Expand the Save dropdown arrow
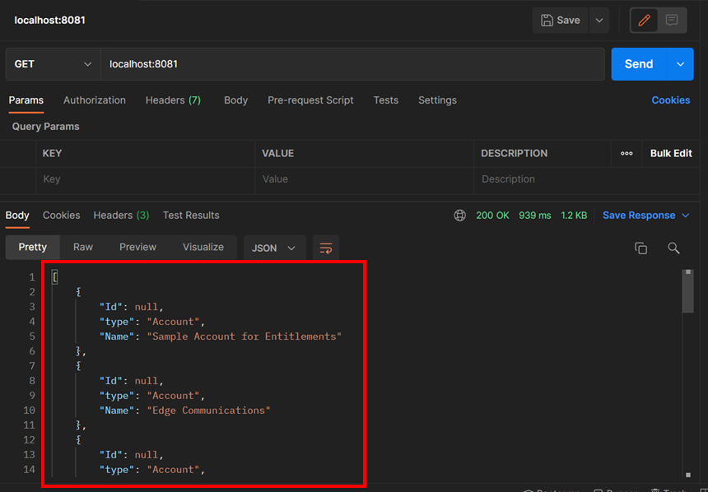Viewport: 708px width, 492px height. 599,21
